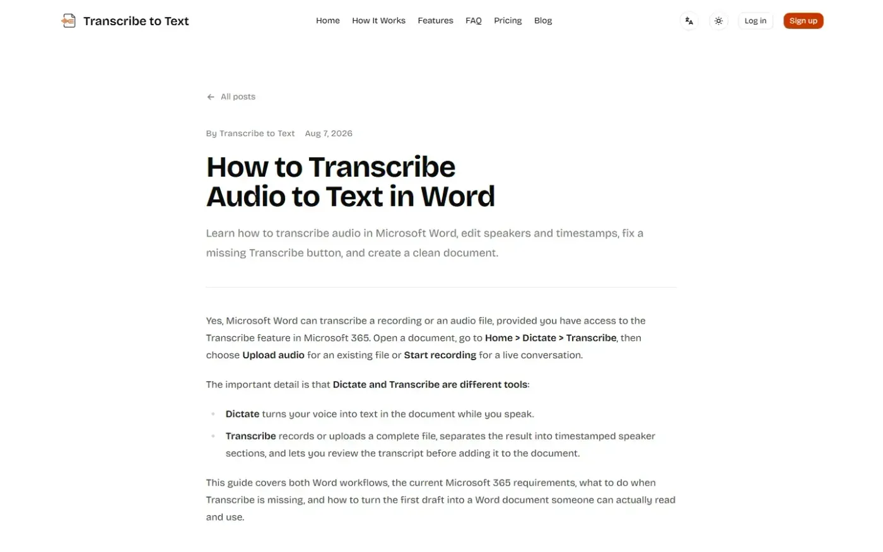Click bold phrase Dictate and Transcribe are different tools
Screen dimensions: 883x552
coord(430,385)
